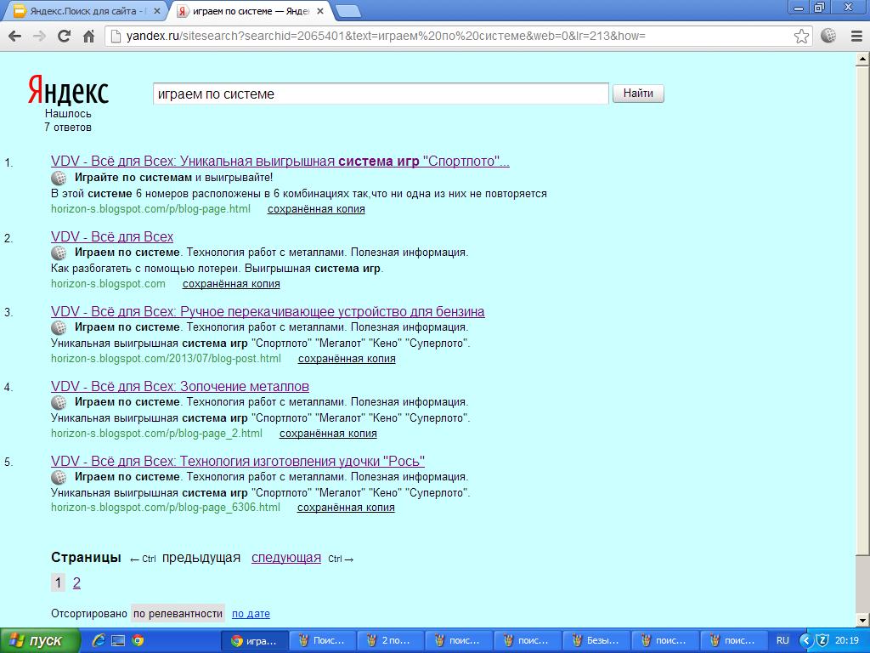The height and width of the screenshot is (653, 870).
Task: Click the vertical scrollbar up arrow
Action: pos(863,59)
